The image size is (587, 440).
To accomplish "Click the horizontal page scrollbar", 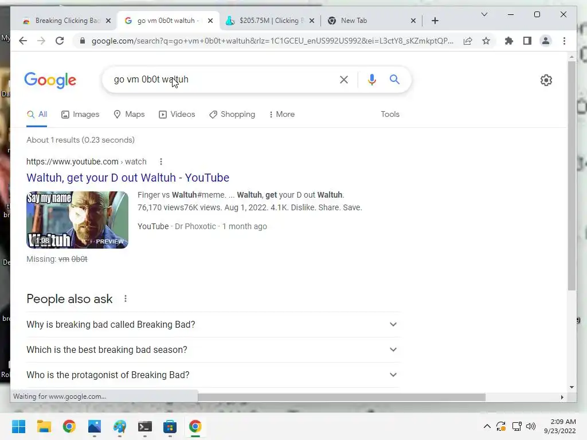I will [342, 397].
